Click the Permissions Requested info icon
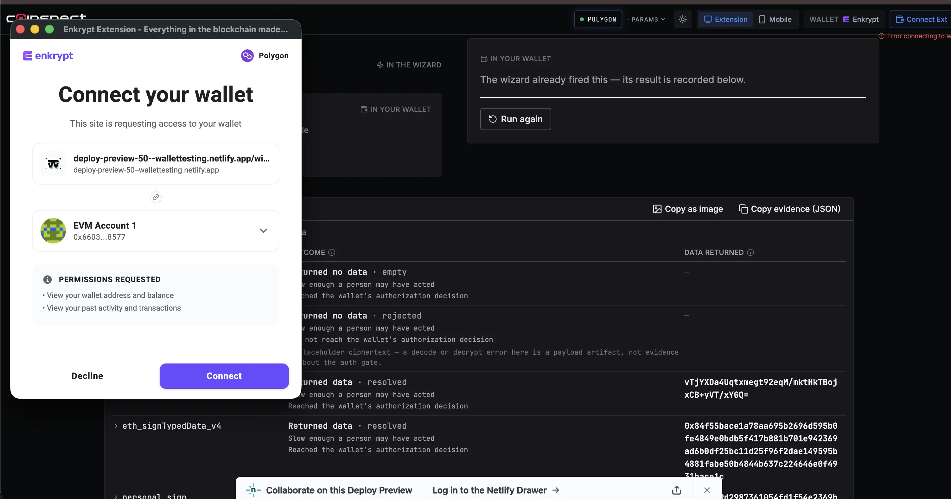The height and width of the screenshot is (499, 951). point(48,279)
